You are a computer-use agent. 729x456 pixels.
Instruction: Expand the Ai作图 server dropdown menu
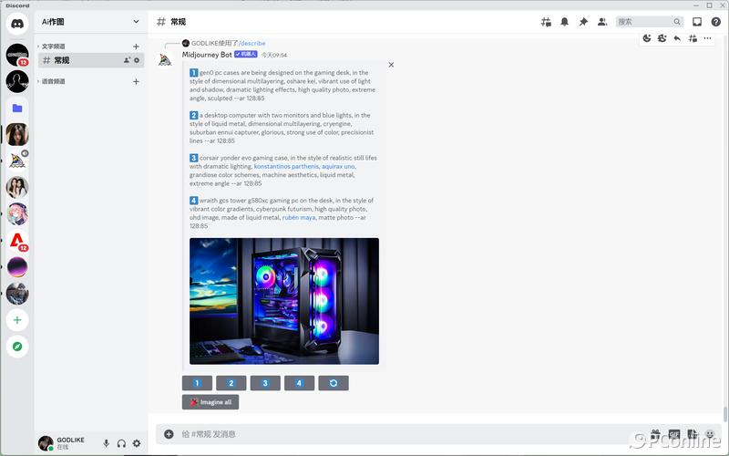pyautogui.click(x=136, y=22)
